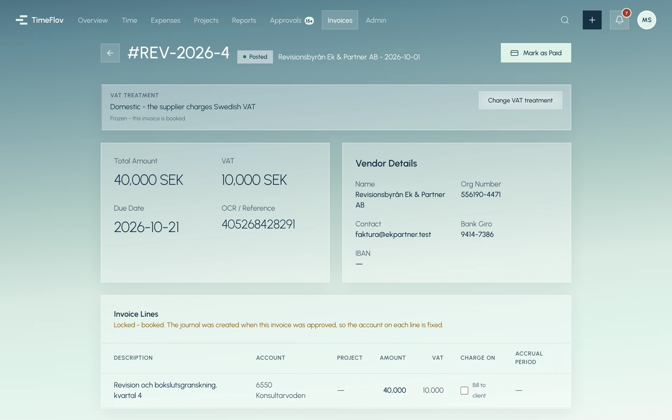Click the Mark as Paid button
The height and width of the screenshot is (420, 672).
[x=536, y=53]
